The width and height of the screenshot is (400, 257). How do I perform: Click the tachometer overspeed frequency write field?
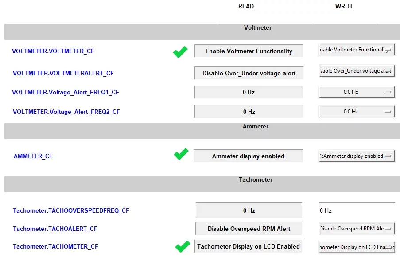pyautogui.click(x=357, y=210)
